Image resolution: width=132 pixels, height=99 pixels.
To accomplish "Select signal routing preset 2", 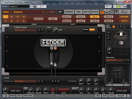I will [12, 17].
